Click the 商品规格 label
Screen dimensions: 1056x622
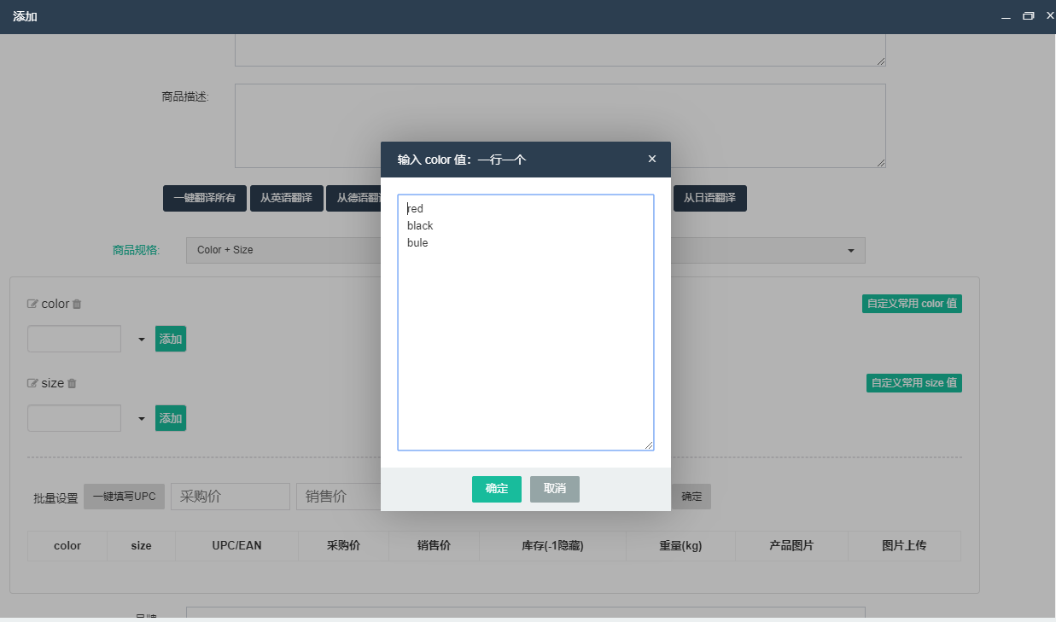click(x=136, y=250)
